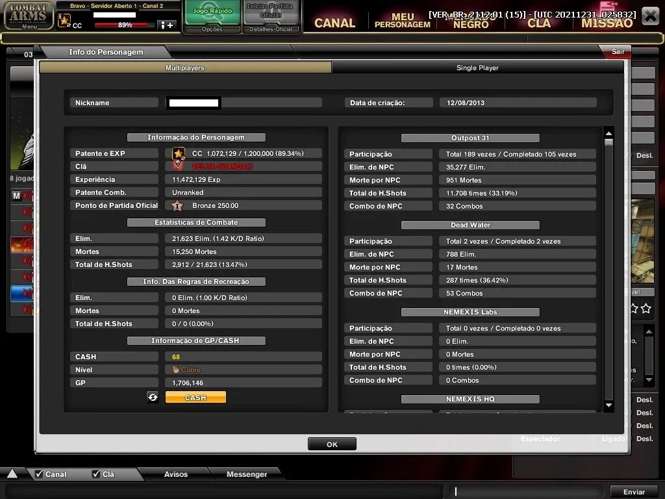Click the Nickname value field
The image size is (665, 499).
(x=244, y=103)
